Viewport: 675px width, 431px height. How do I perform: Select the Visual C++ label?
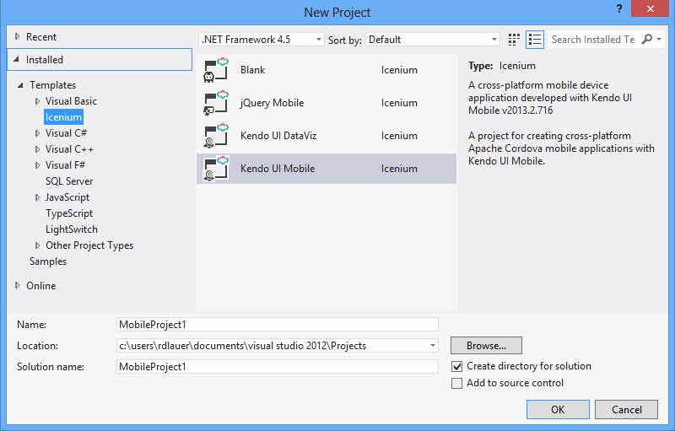[x=69, y=149]
